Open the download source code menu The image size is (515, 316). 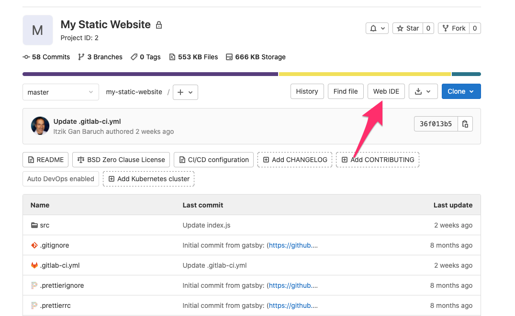(423, 91)
